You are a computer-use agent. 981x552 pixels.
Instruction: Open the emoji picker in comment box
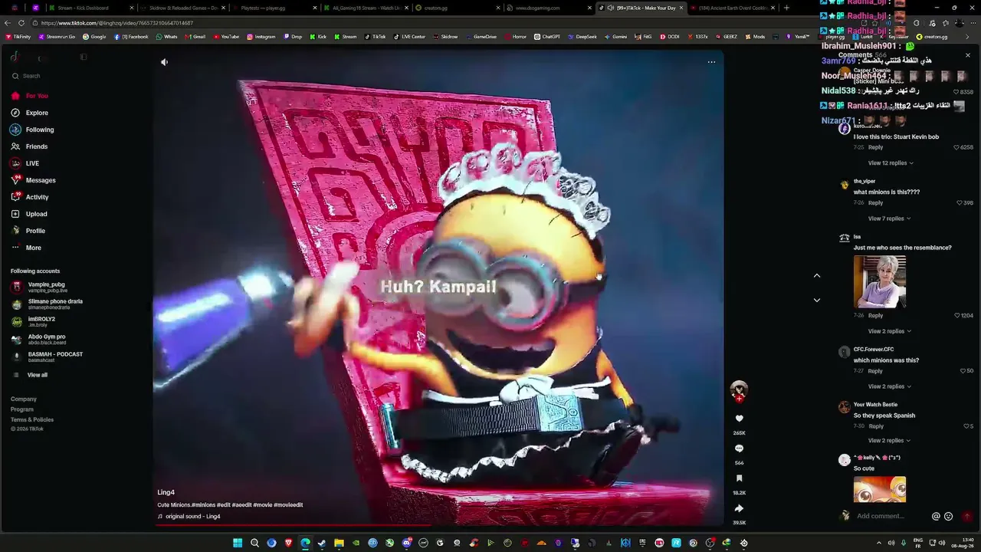click(949, 517)
